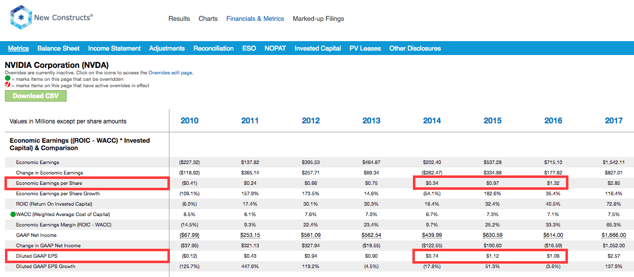634x277 pixels.
Task: Click 2012 GAAP Net Income value $581.09
Action: point(311,235)
